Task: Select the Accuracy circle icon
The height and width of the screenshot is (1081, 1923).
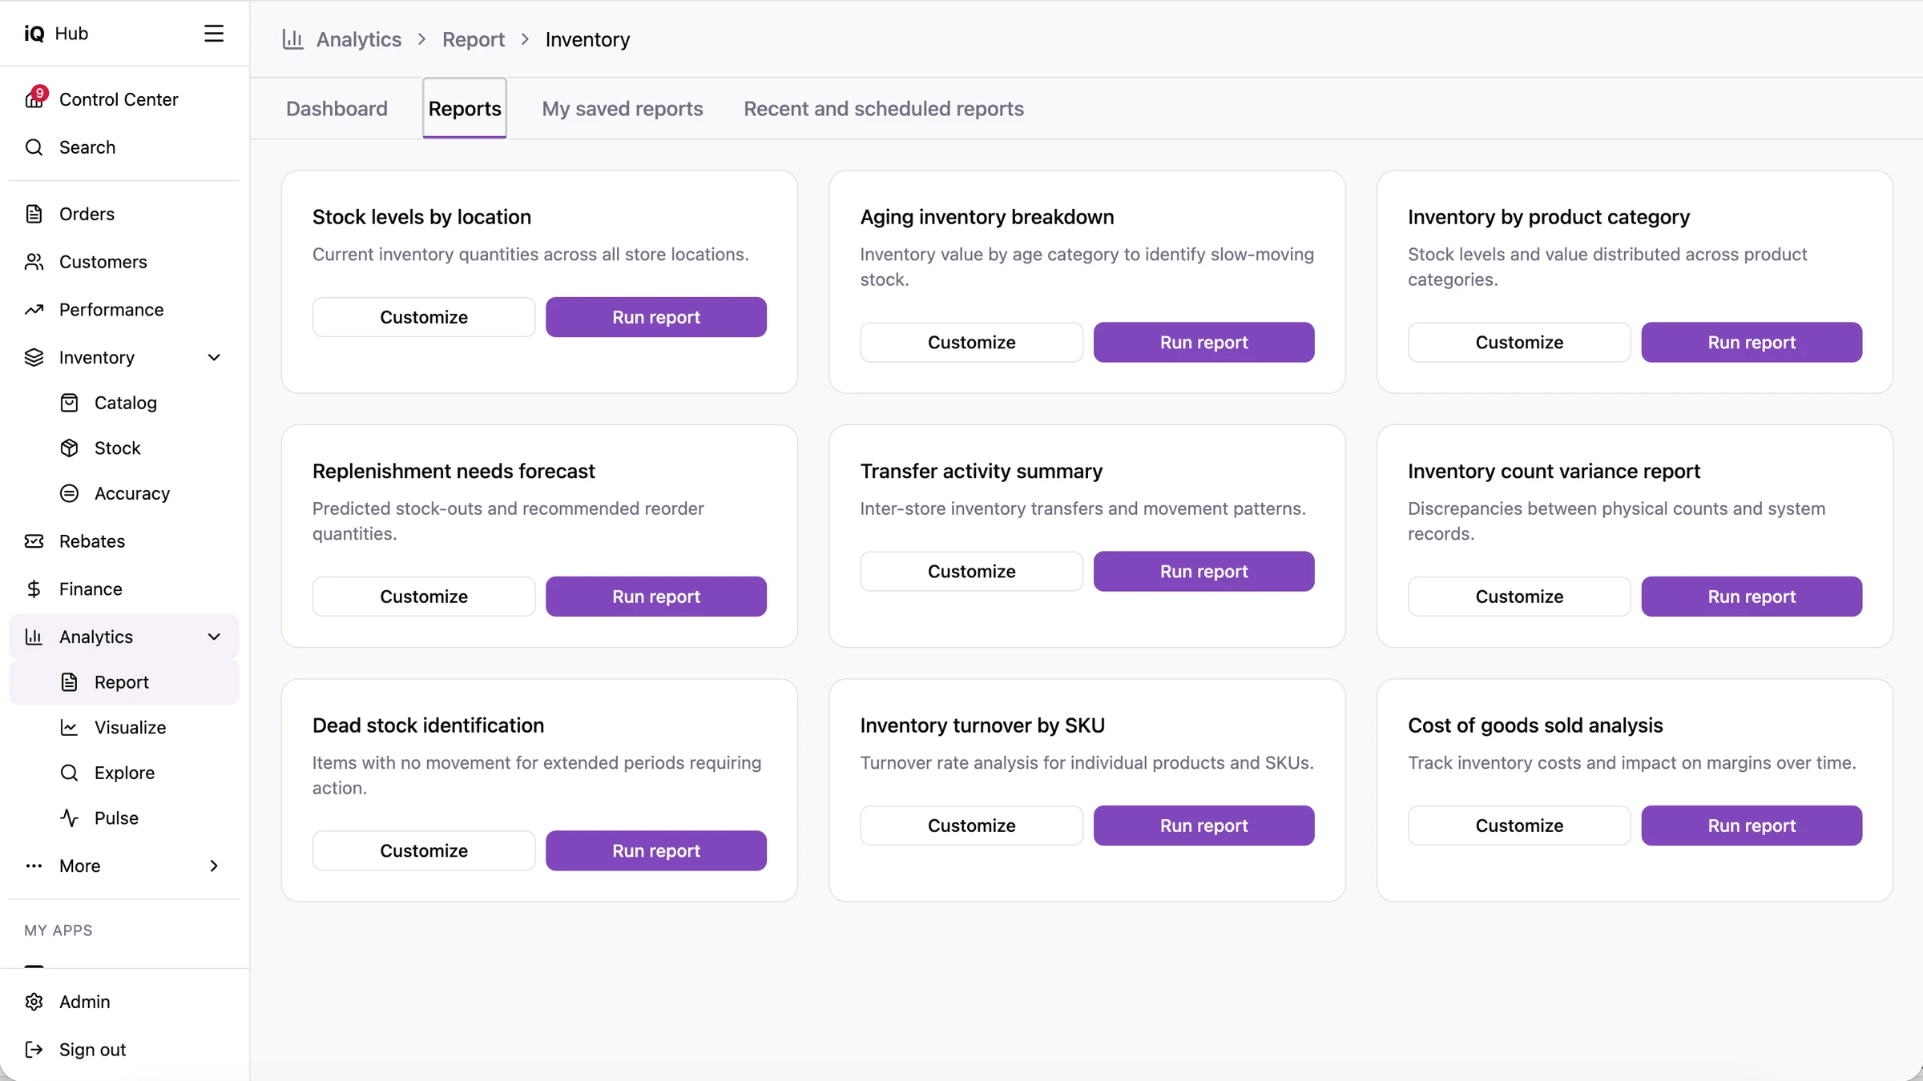Action: (x=70, y=493)
